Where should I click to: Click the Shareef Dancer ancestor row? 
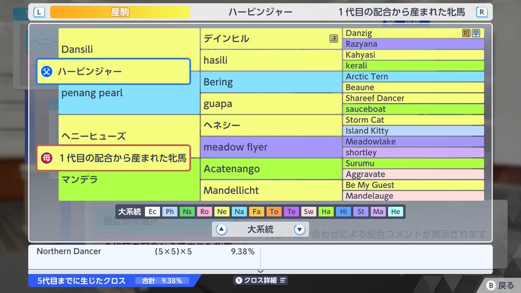point(413,98)
